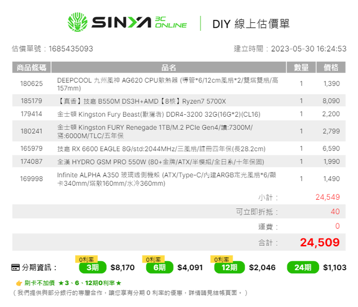
Task: Click the SINYA 3C Online lion logo
Action: 78,22
